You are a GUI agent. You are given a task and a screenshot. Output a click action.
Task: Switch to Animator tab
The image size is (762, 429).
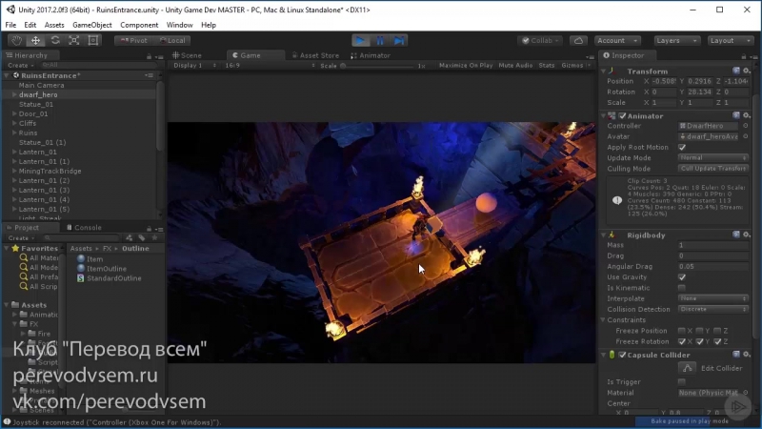[371, 55]
